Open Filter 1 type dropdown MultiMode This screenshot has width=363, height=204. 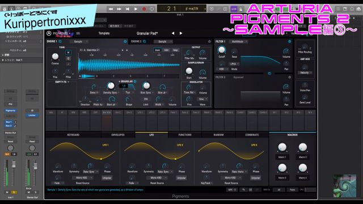point(239,41)
